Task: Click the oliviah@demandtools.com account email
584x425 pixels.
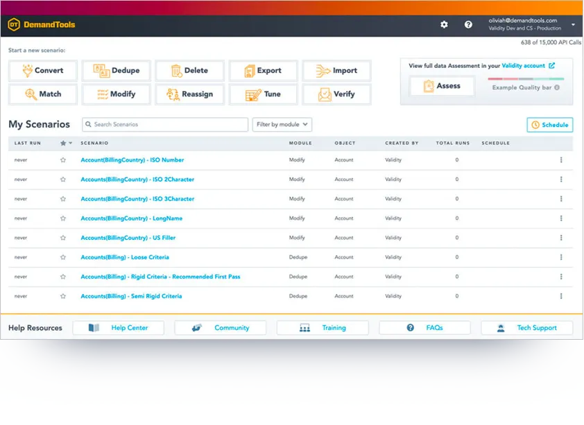Action: pyautogui.click(x=523, y=21)
